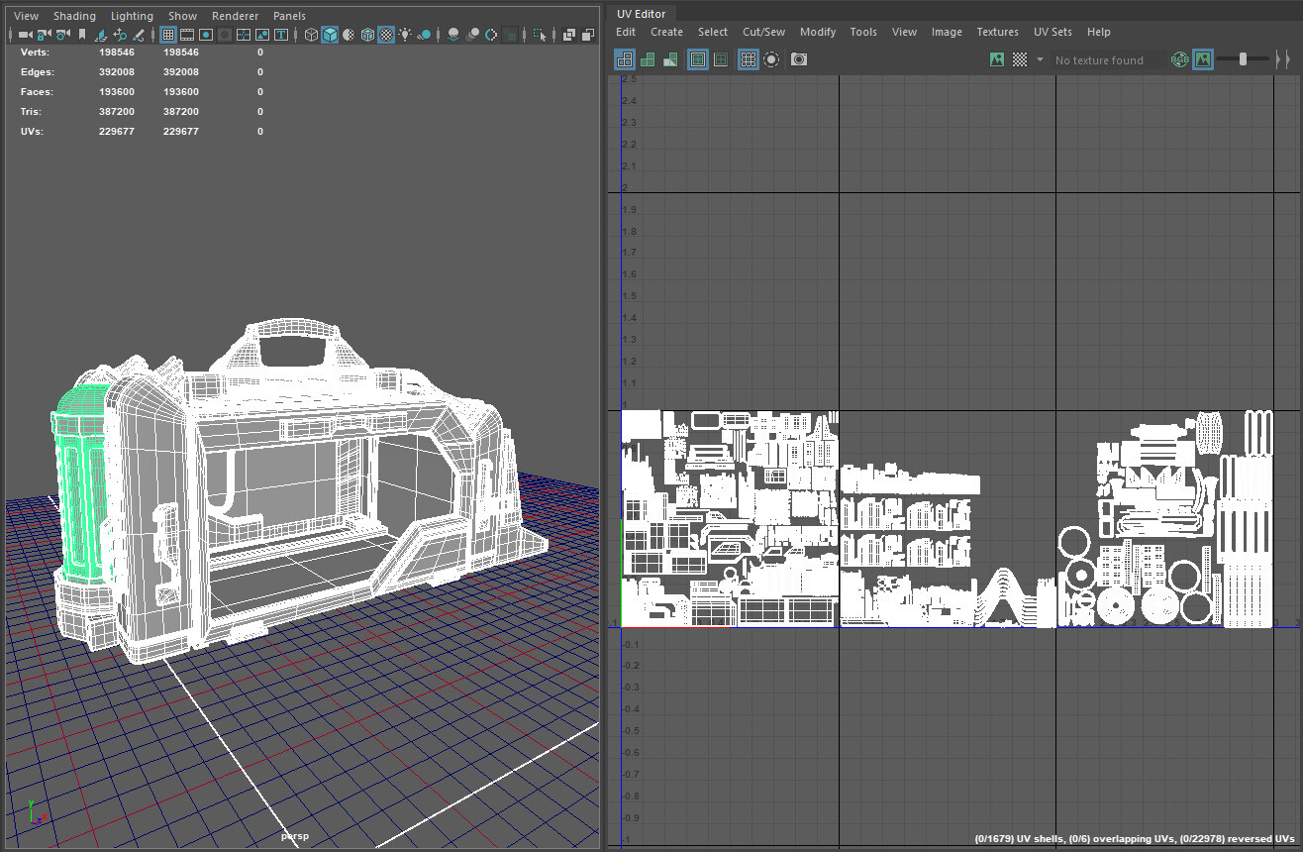
Task: Click UV Editor shaded shells icon
Action: click(x=648, y=59)
